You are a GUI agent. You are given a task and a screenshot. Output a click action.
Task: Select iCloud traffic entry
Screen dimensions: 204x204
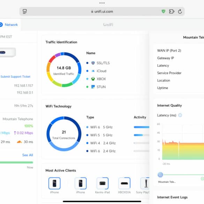coord(96,71)
